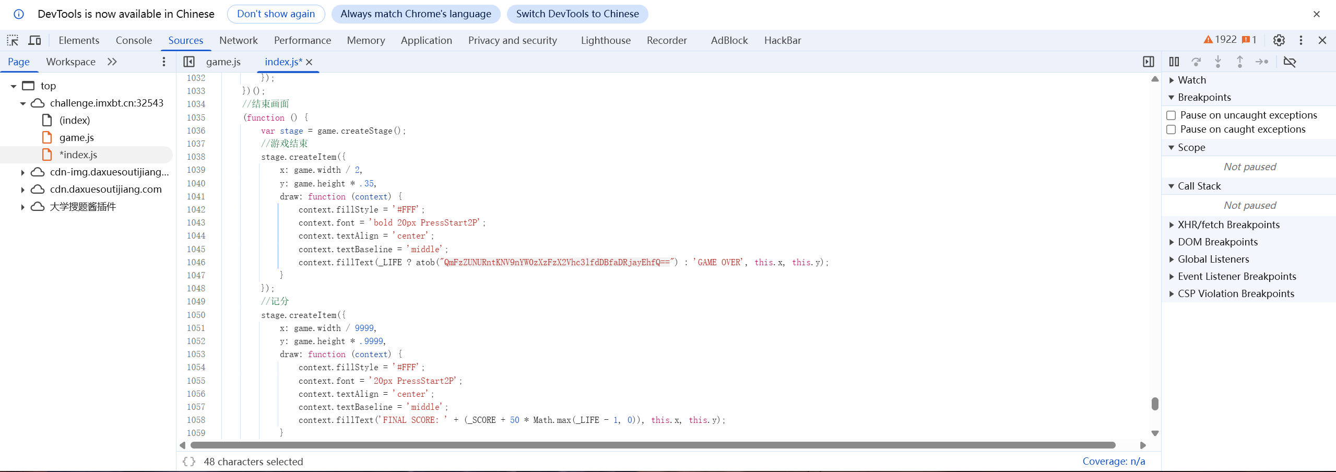Hide the debugger sidebar
Image resolution: width=1336 pixels, height=472 pixels.
pos(1149,62)
